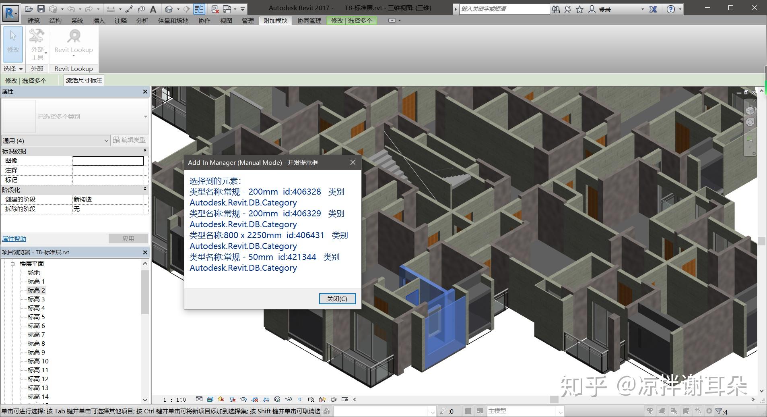The image size is (767, 417).
Task: Click the Save icon in quick access toolbar
Action: point(41,8)
